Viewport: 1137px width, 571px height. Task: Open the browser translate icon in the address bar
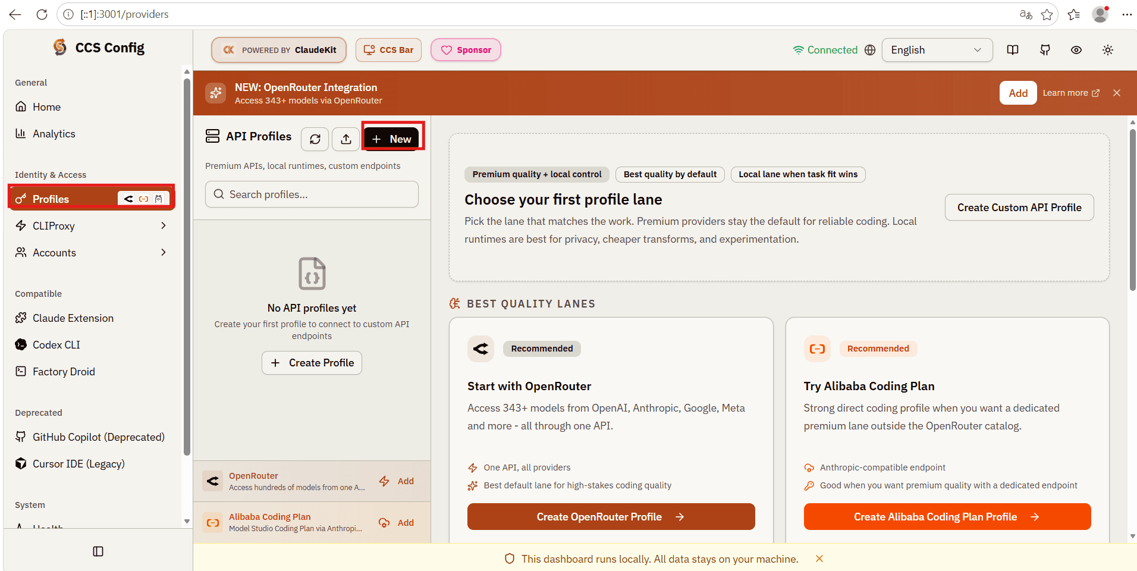[1026, 14]
